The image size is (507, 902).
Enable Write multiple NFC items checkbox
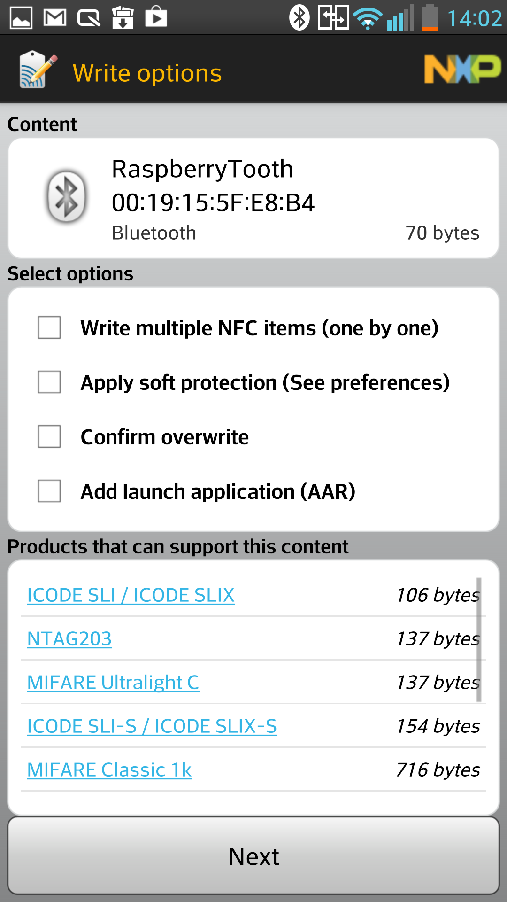pos(49,327)
